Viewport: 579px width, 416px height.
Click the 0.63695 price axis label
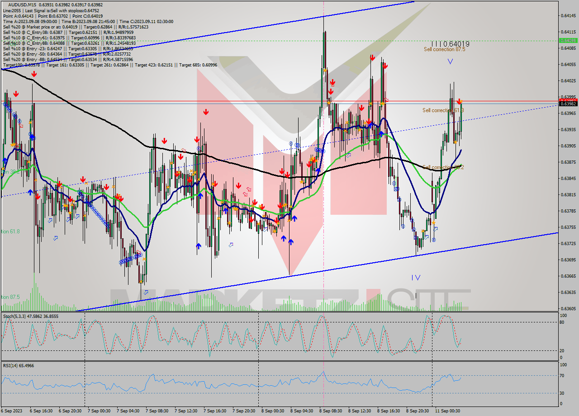coord(568,260)
